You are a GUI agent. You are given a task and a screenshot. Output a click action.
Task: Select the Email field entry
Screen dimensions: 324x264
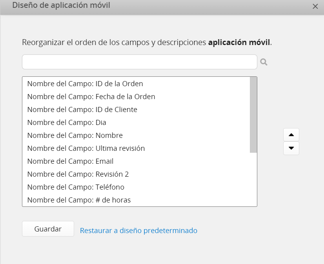click(70, 161)
